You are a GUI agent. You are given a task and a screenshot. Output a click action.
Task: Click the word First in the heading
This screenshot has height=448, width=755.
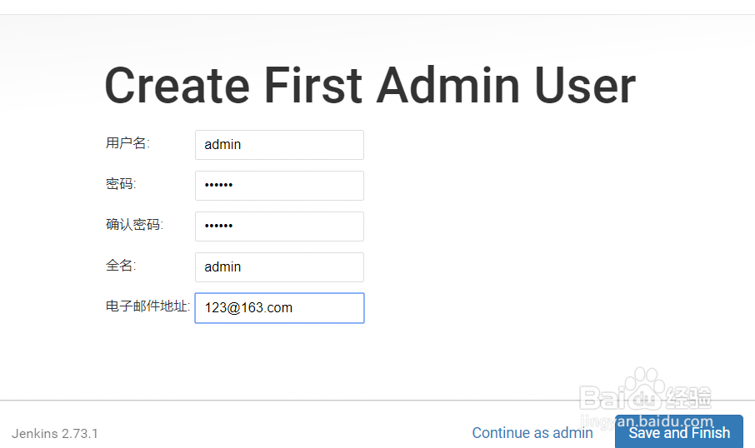point(313,85)
